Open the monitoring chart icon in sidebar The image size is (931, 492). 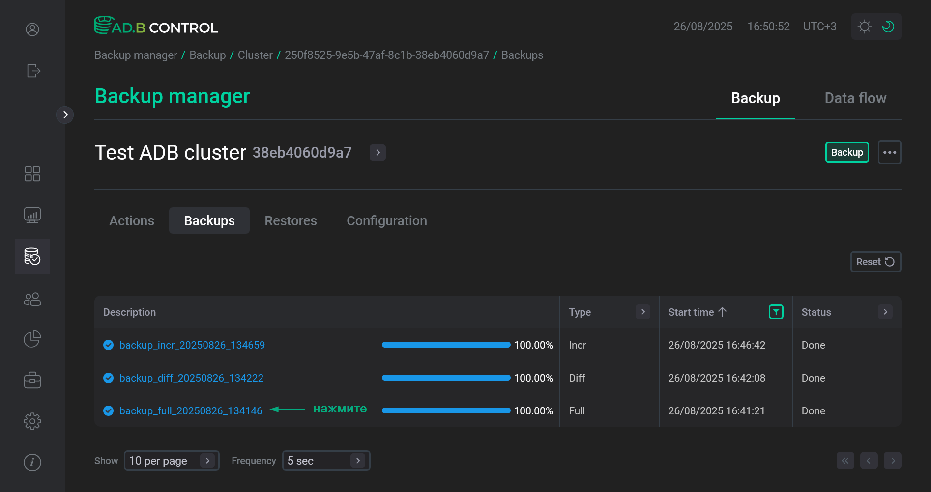[x=32, y=215]
